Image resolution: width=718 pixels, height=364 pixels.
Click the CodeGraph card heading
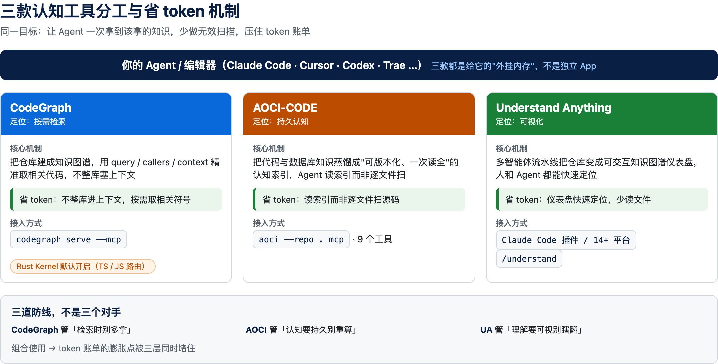[41, 108]
